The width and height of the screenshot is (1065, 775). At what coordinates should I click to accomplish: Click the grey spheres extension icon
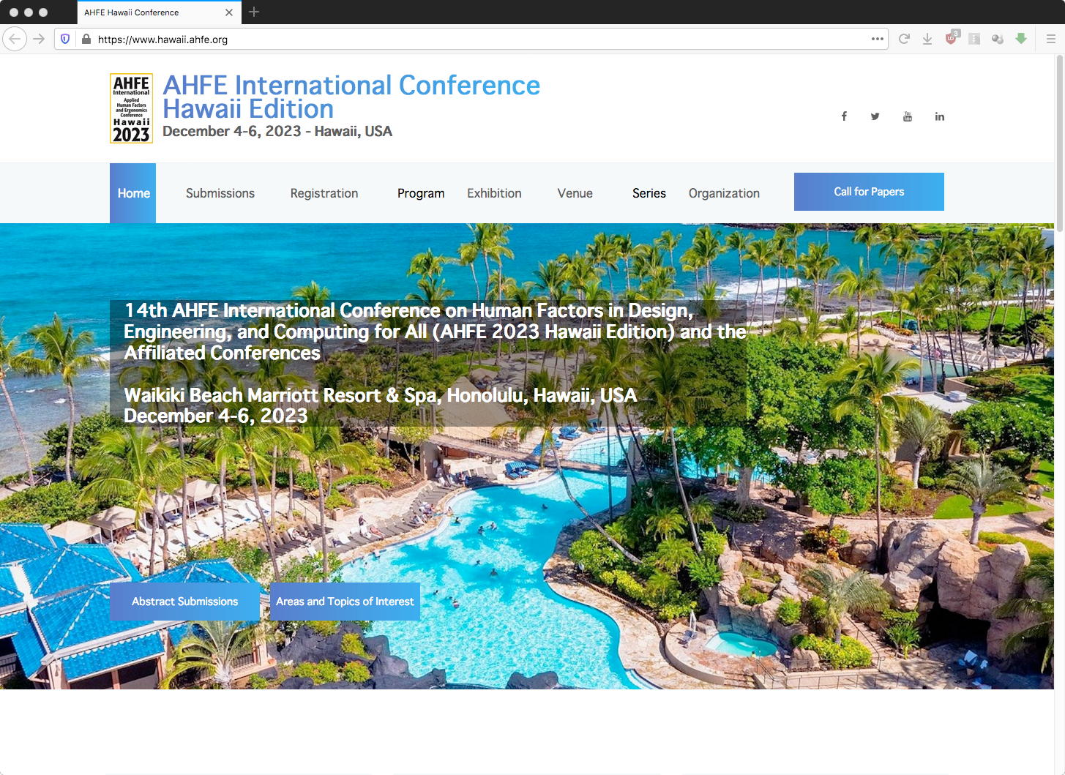(x=998, y=39)
